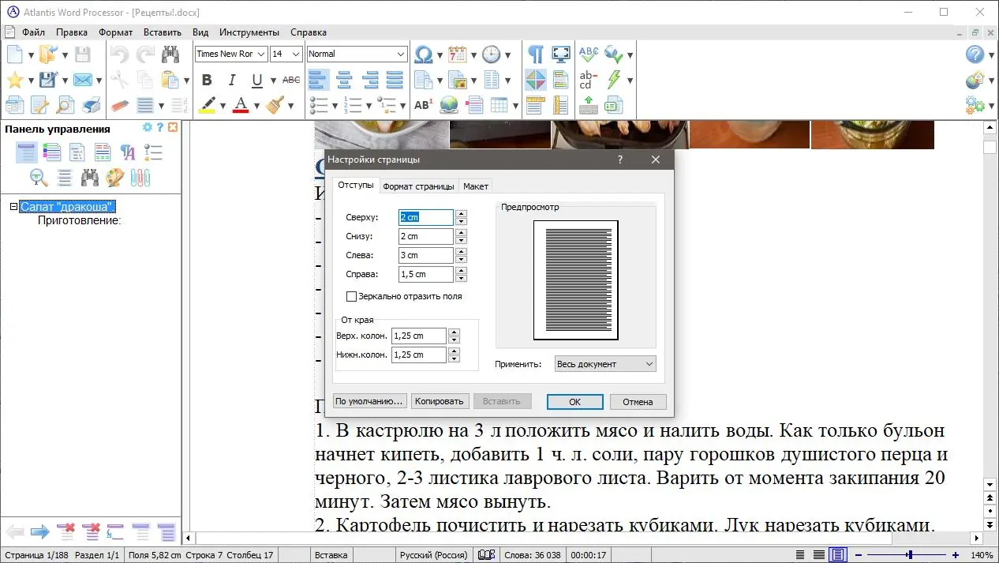Screen dimensions: 999x563
Task: Toggle italic formatting
Action: coord(230,79)
